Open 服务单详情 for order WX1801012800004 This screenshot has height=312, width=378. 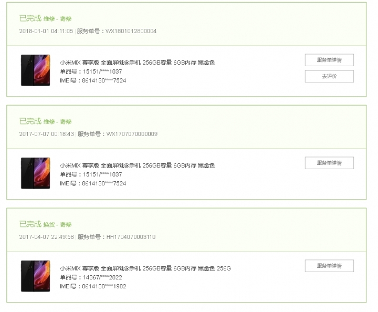click(329, 60)
